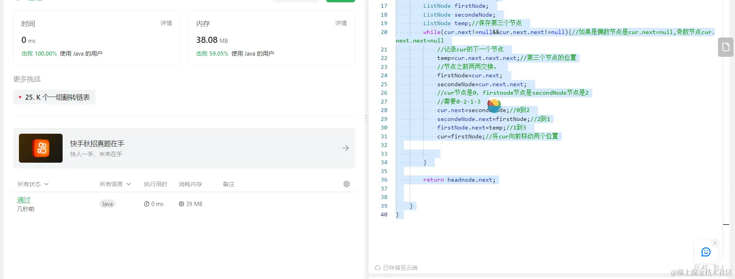Click the 行 40, 列 2 cursor position indicator
This screenshot has height=279, width=735.
(709, 267)
